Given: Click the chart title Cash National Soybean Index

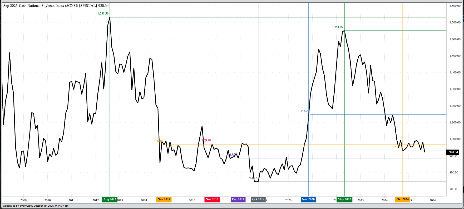Looking at the screenshot, I should coord(56,6).
